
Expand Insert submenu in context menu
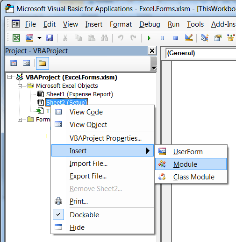tap(103, 150)
